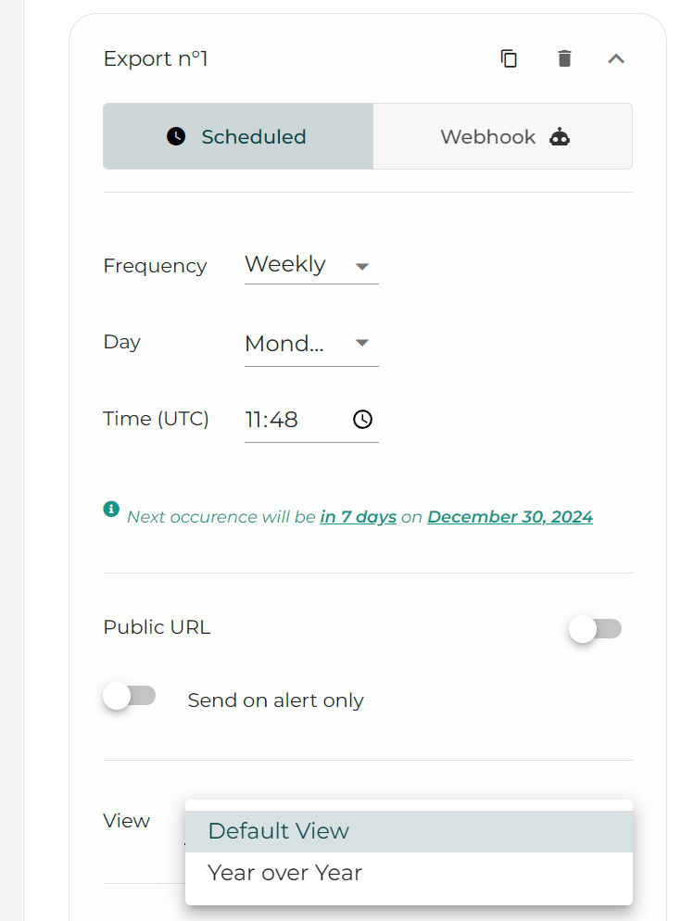Choose Year over Year option

pyautogui.click(x=409, y=873)
